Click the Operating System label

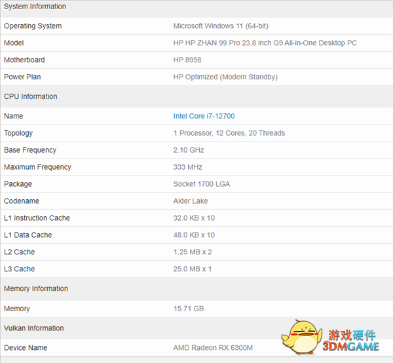click(33, 26)
